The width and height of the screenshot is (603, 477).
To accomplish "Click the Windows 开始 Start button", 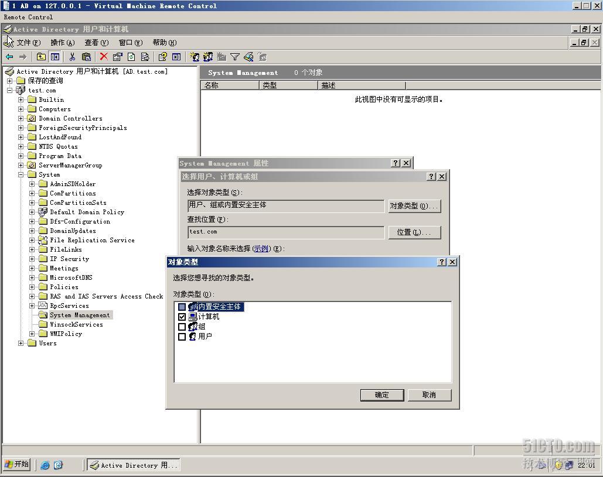I will point(17,465).
